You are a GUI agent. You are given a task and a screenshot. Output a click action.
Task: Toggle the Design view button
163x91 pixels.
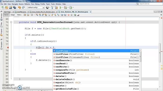click(13, 15)
